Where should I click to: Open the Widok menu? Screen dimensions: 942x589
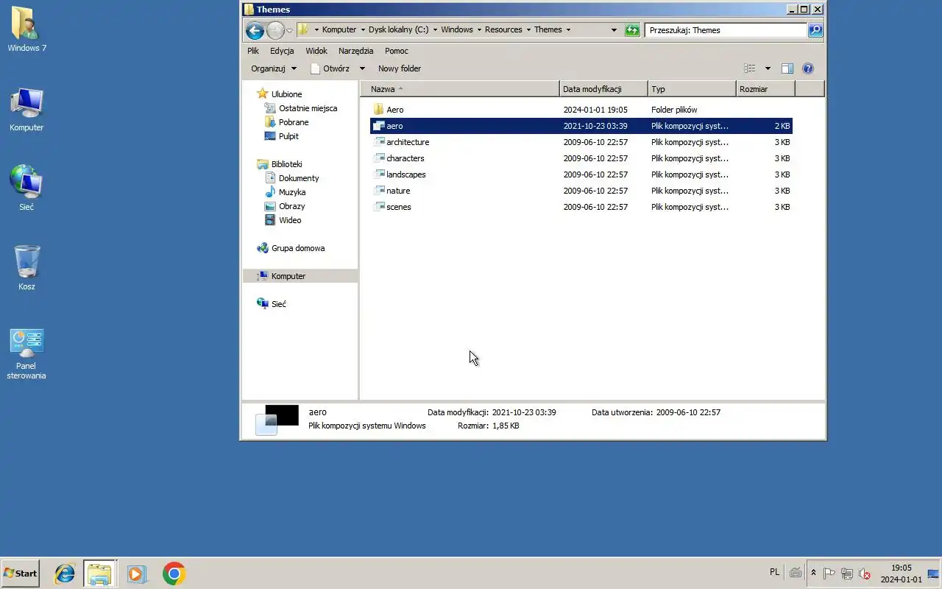316,51
